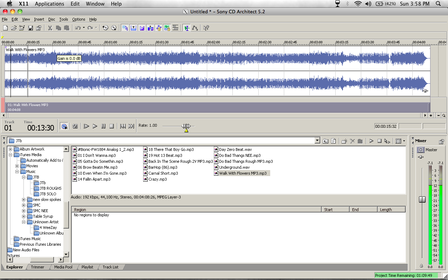Zoom out time with the minus button
The height and width of the screenshot is (280, 448).
[x=438, y=115]
